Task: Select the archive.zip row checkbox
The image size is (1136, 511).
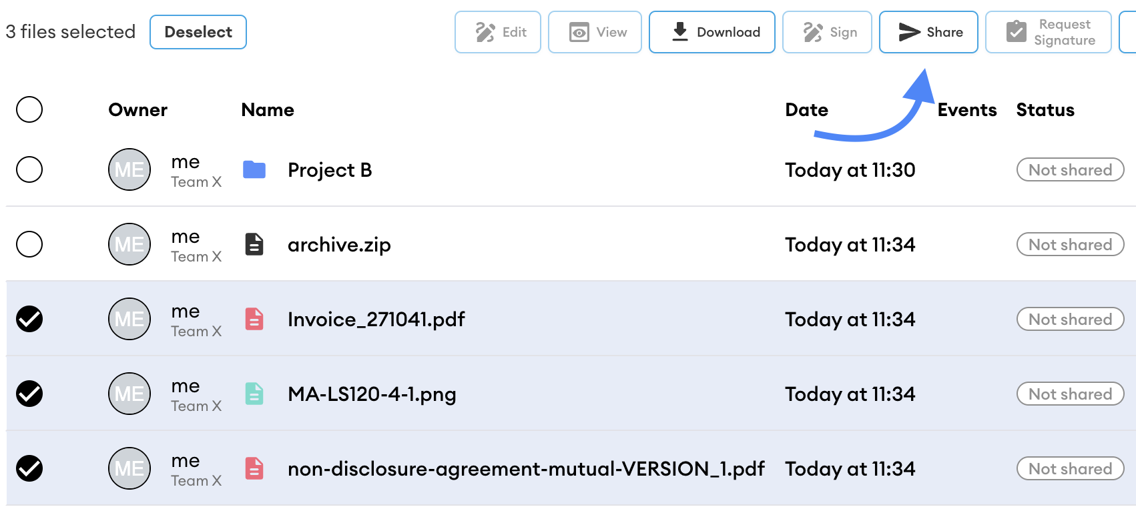Action: [29, 244]
